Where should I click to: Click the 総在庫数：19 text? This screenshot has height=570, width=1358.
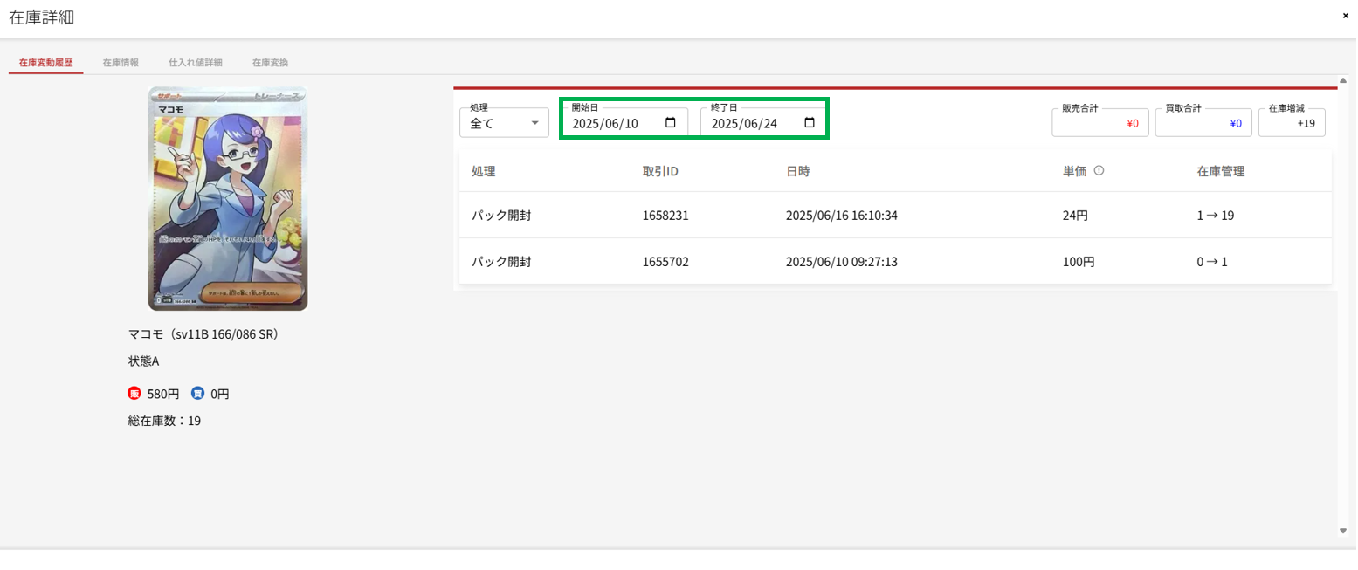tap(164, 421)
